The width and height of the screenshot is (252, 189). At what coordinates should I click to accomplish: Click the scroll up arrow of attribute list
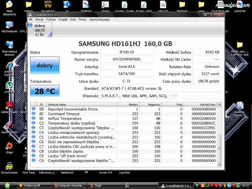[219, 105]
